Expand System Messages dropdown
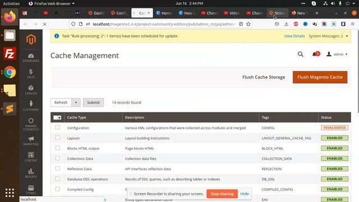 (x=328, y=36)
